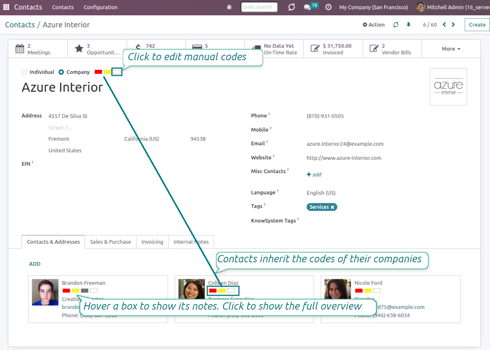Click the Create button
The height and width of the screenshot is (350, 490).
pyautogui.click(x=477, y=25)
